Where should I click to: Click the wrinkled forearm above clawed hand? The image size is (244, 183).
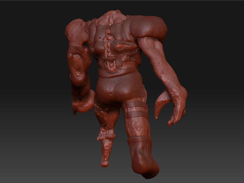tap(165, 71)
